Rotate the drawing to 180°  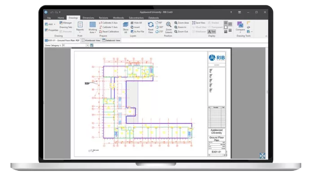pyautogui.click(x=159, y=27)
